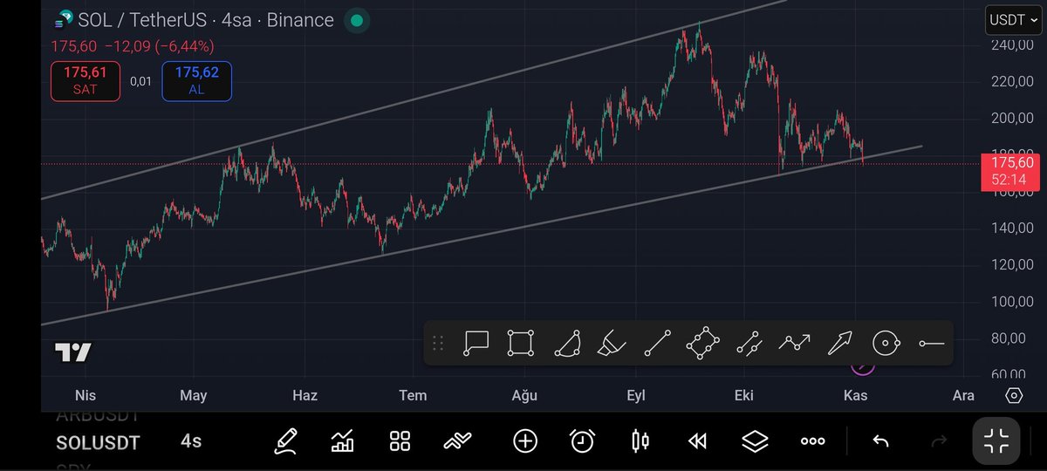Tap the blue 175,62 AL buy button
The height and width of the screenshot is (471, 1047).
(197, 80)
